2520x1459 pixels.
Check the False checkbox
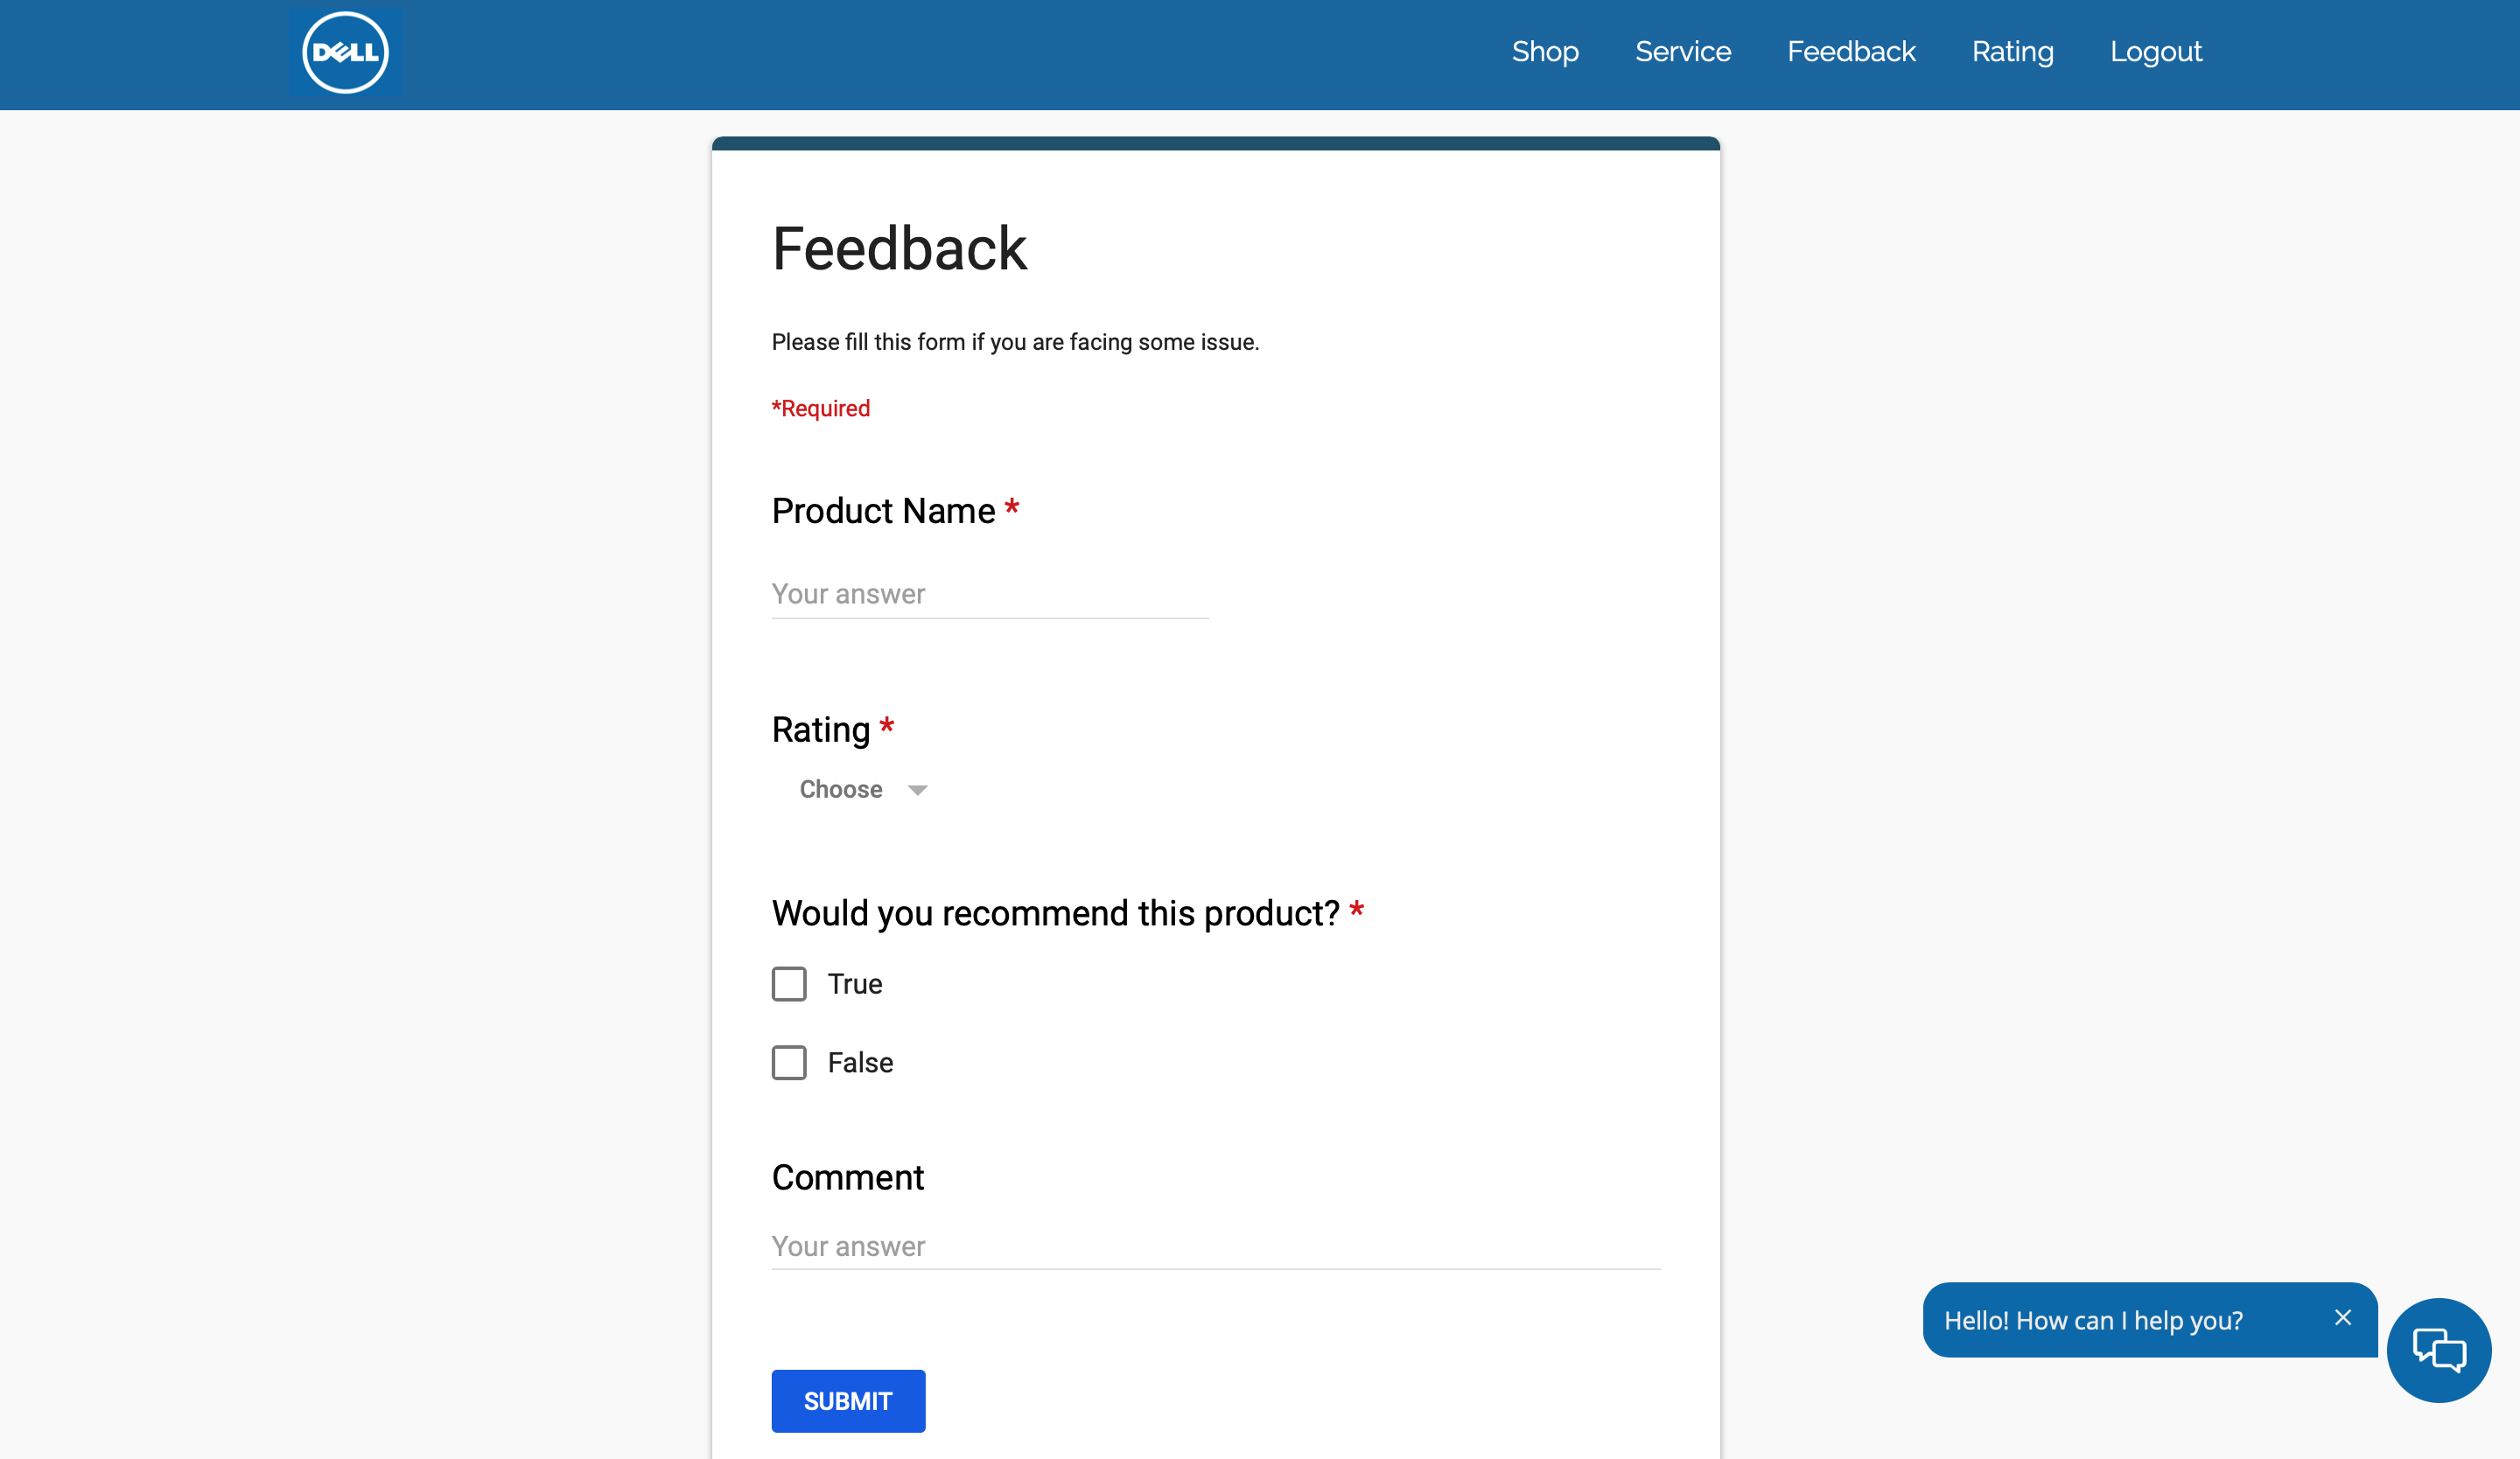tap(788, 1062)
